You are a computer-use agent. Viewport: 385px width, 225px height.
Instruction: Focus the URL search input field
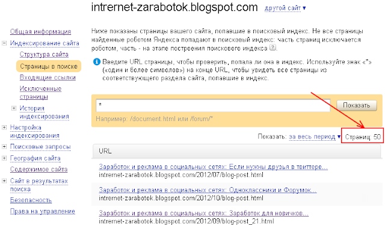pyautogui.click(x=213, y=105)
